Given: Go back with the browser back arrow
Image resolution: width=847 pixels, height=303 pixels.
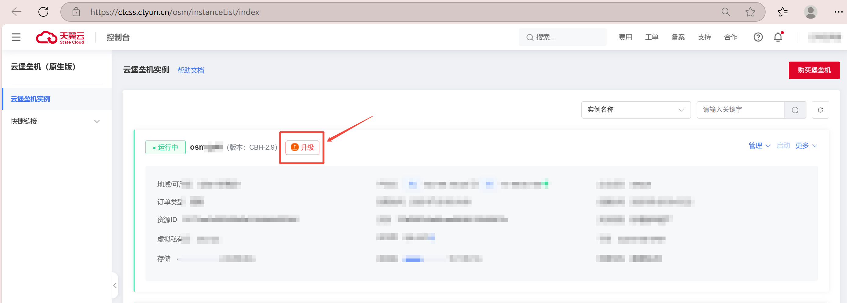Looking at the screenshot, I should pos(16,12).
